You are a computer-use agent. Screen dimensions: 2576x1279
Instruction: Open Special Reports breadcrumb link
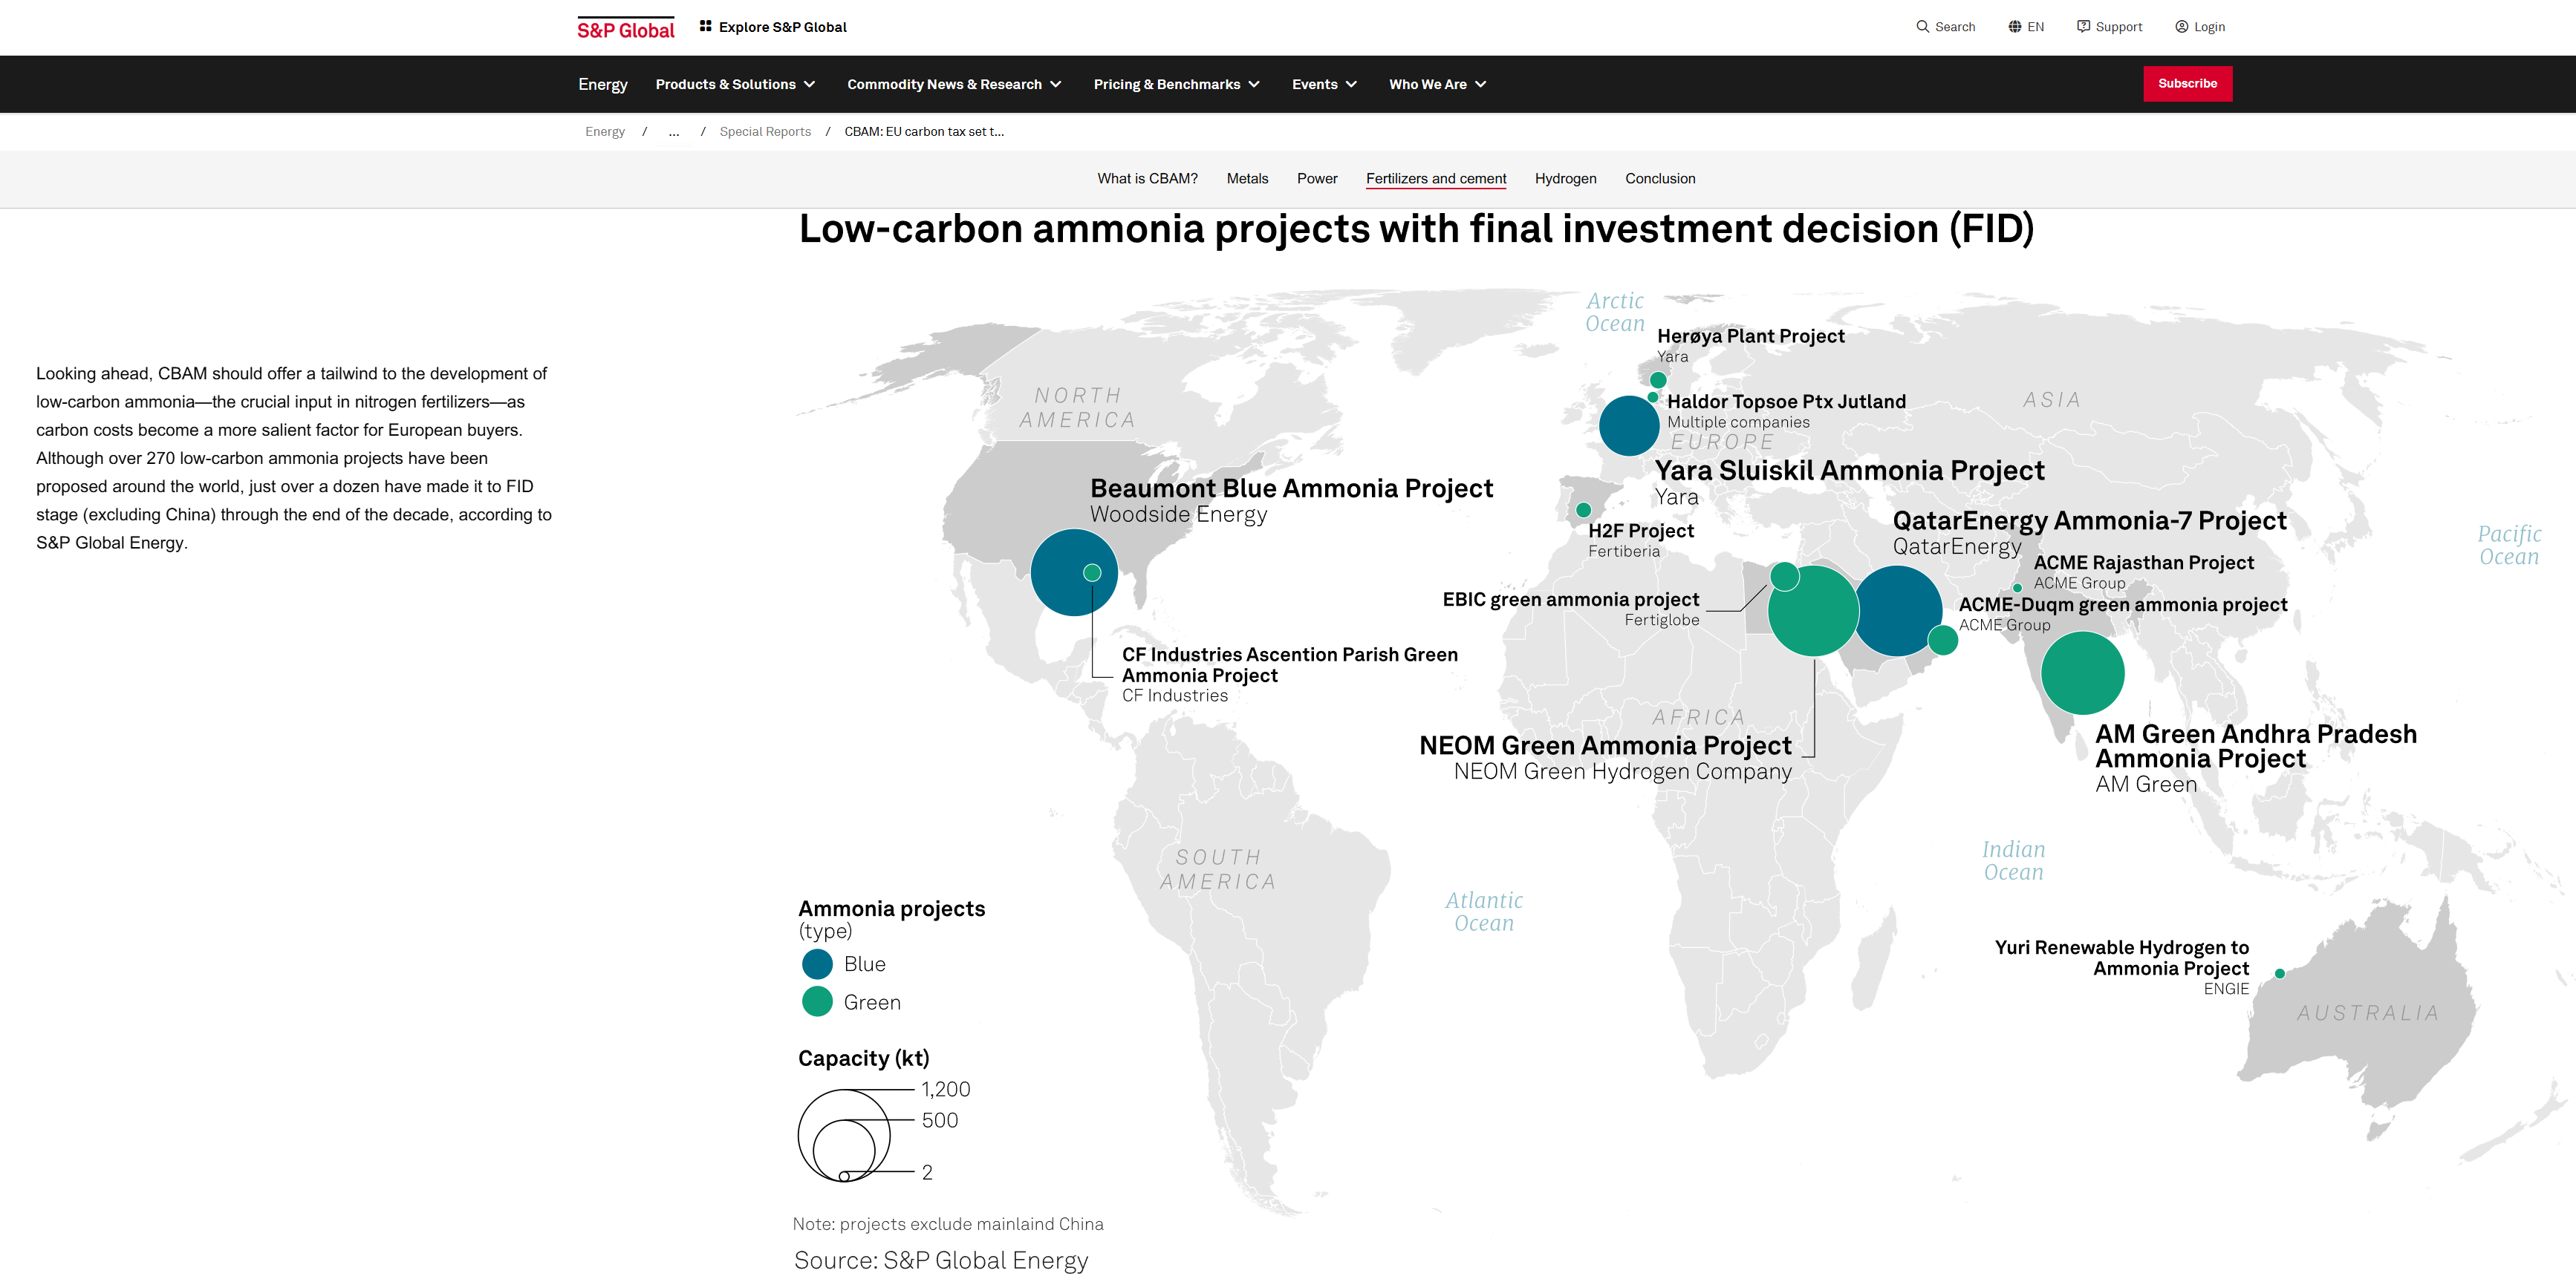point(765,132)
